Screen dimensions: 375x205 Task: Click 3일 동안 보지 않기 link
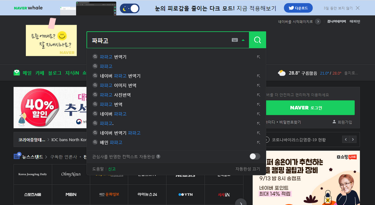338,8
